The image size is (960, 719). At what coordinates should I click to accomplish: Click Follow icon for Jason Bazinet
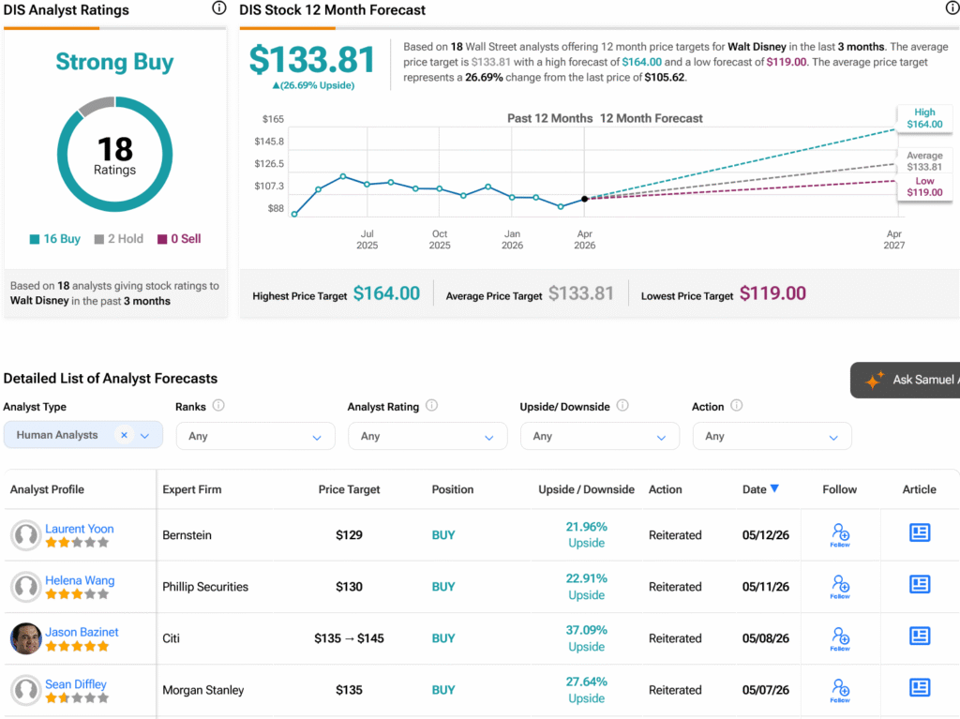coord(840,638)
